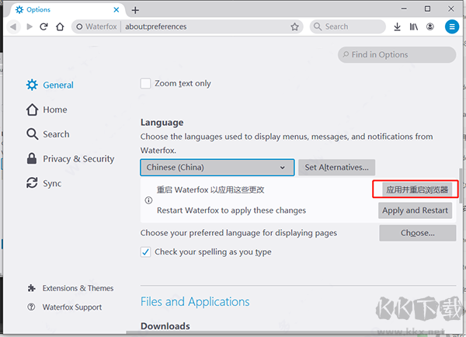This screenshot has width=466, height=337.
Task: Go to the home page via house icon
Action: pyautogui.click(x=60, y=26)
